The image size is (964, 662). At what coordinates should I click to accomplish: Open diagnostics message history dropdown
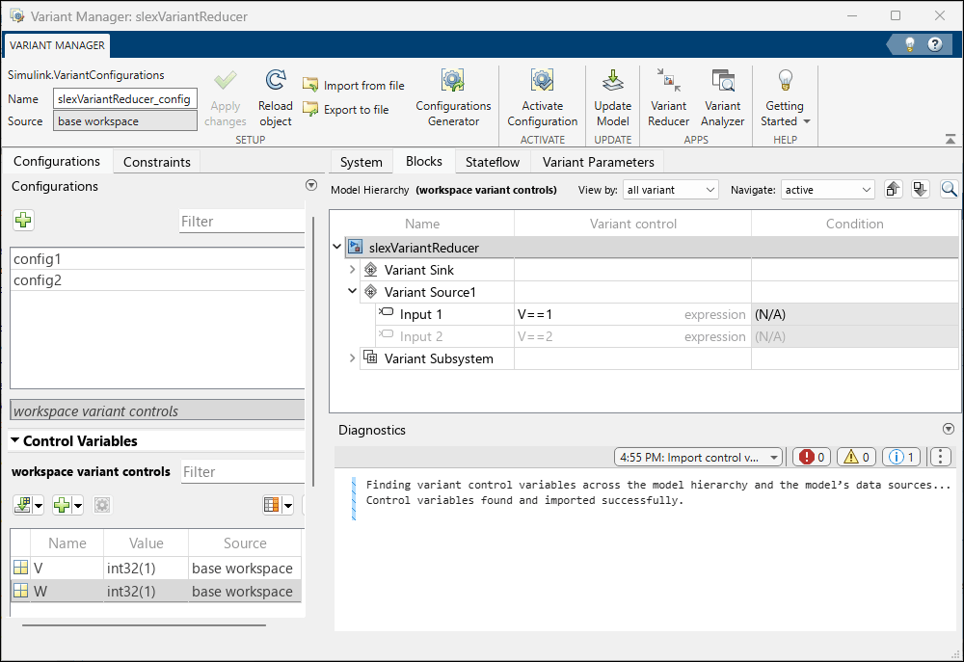[698, 457]
